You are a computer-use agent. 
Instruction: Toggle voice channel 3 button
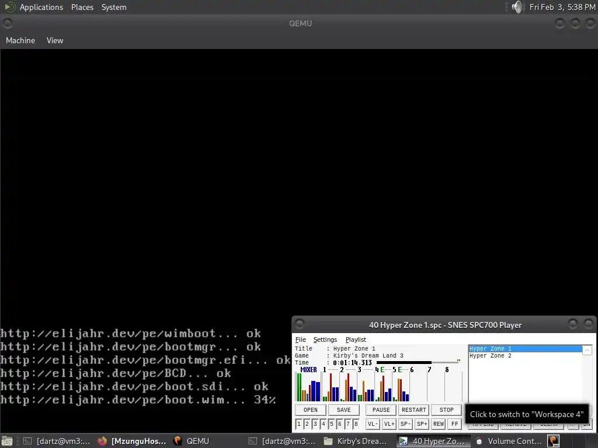pyautogui.click(x=315, y=423)
